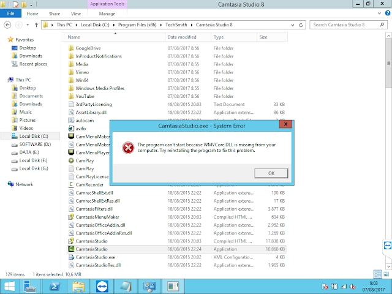Select the CamtasiaStudio.exe XML config icon
The width and height of the screenshot is (392, 294).
tap(71, 257)
